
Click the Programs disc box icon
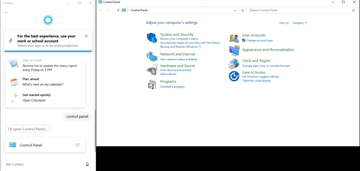[x=152, y=84]
